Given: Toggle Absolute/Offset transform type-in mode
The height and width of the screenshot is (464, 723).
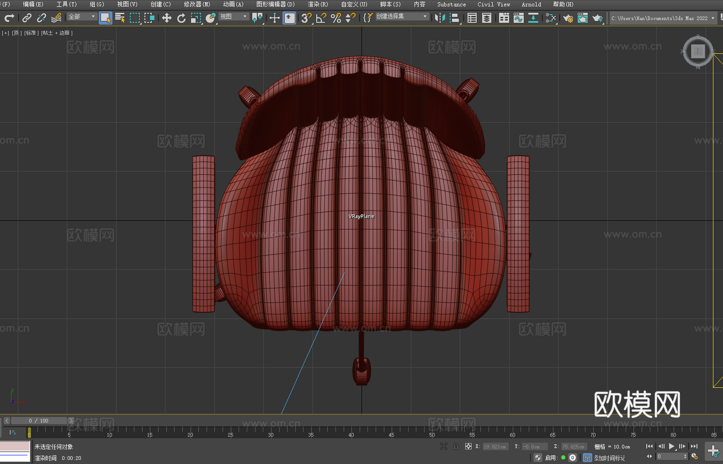Looking at the screenshot, I should 468,446.
